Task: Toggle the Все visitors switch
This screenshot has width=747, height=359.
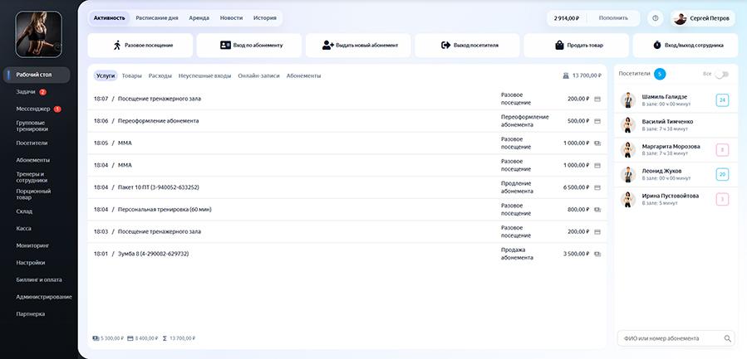Action: click(x=722, y=74)
